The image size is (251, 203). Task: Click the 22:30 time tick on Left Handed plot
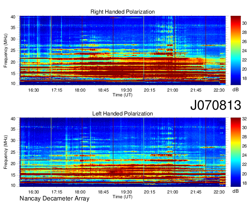tap(219, 192)
